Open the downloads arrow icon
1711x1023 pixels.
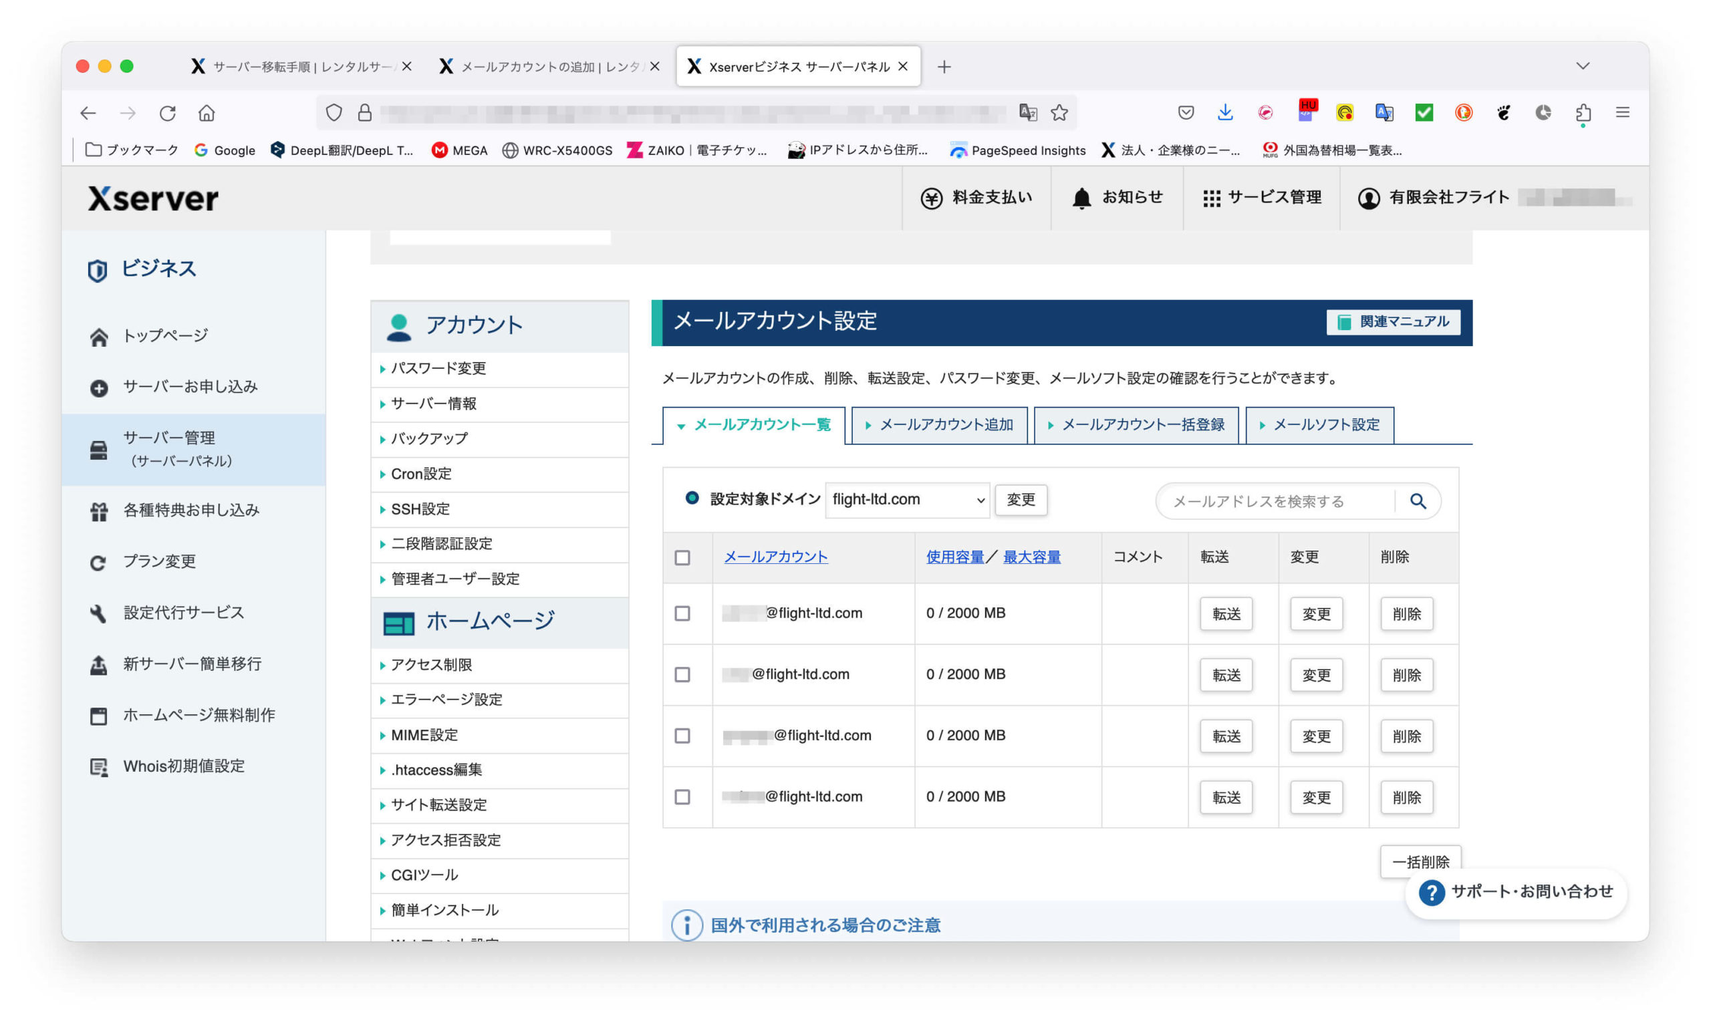(x=1225, y=112)
